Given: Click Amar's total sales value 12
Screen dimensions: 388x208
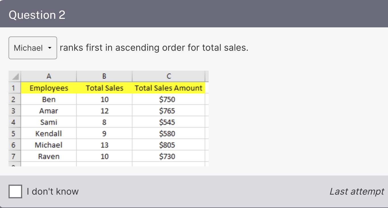Looking at the screenshot, I should pyautogui.click(x=104, y=111).
